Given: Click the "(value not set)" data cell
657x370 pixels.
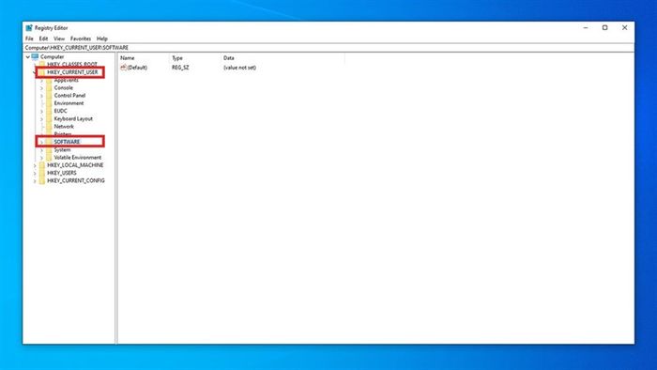Looking at the screenshot, I should [x=239, y=67].
